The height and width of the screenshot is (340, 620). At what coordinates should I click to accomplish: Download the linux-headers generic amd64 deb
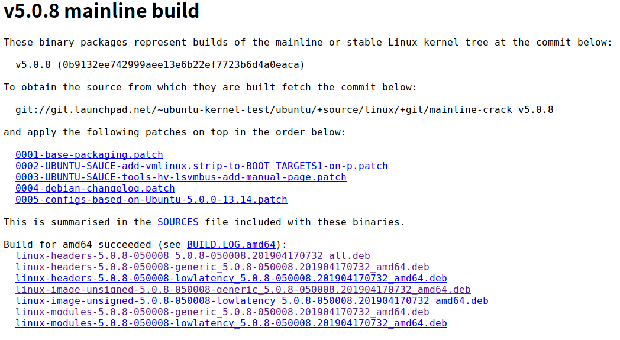click(222, 267)
